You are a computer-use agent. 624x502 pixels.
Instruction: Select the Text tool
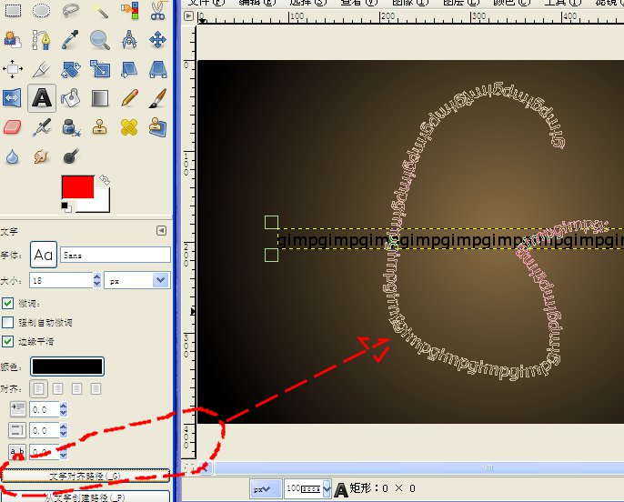tap(42, 98)
